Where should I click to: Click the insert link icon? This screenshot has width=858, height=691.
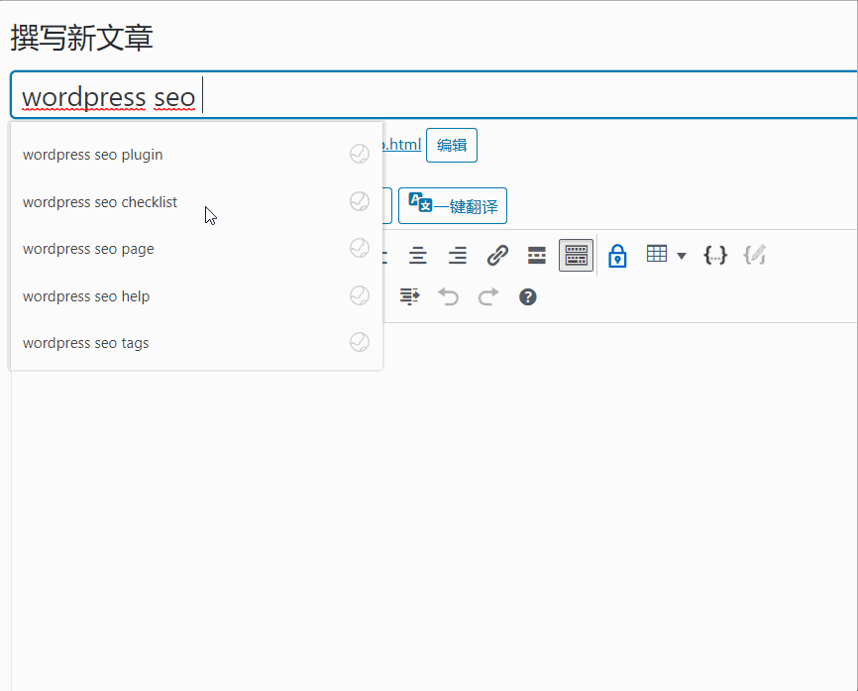point(497,256)
